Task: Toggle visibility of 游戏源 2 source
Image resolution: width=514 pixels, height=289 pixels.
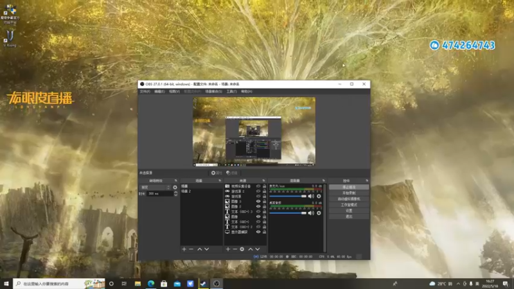Action: (258, 191)
